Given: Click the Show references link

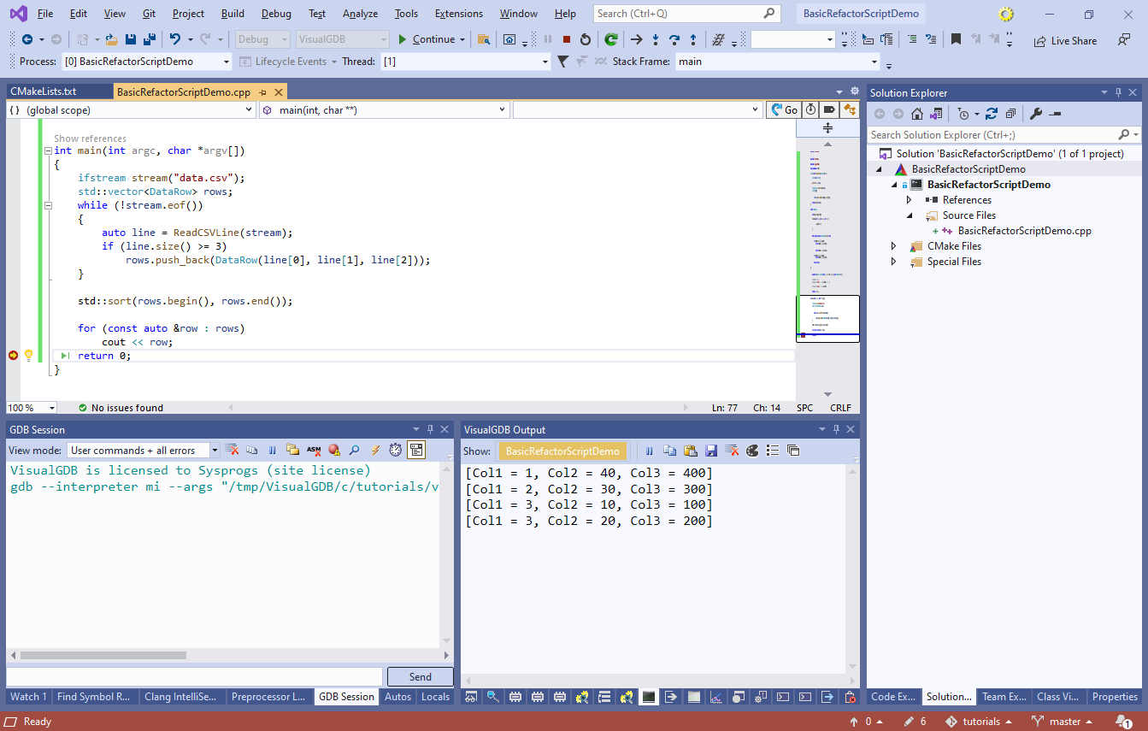Looking at the screenshot, I should point(90,139).
